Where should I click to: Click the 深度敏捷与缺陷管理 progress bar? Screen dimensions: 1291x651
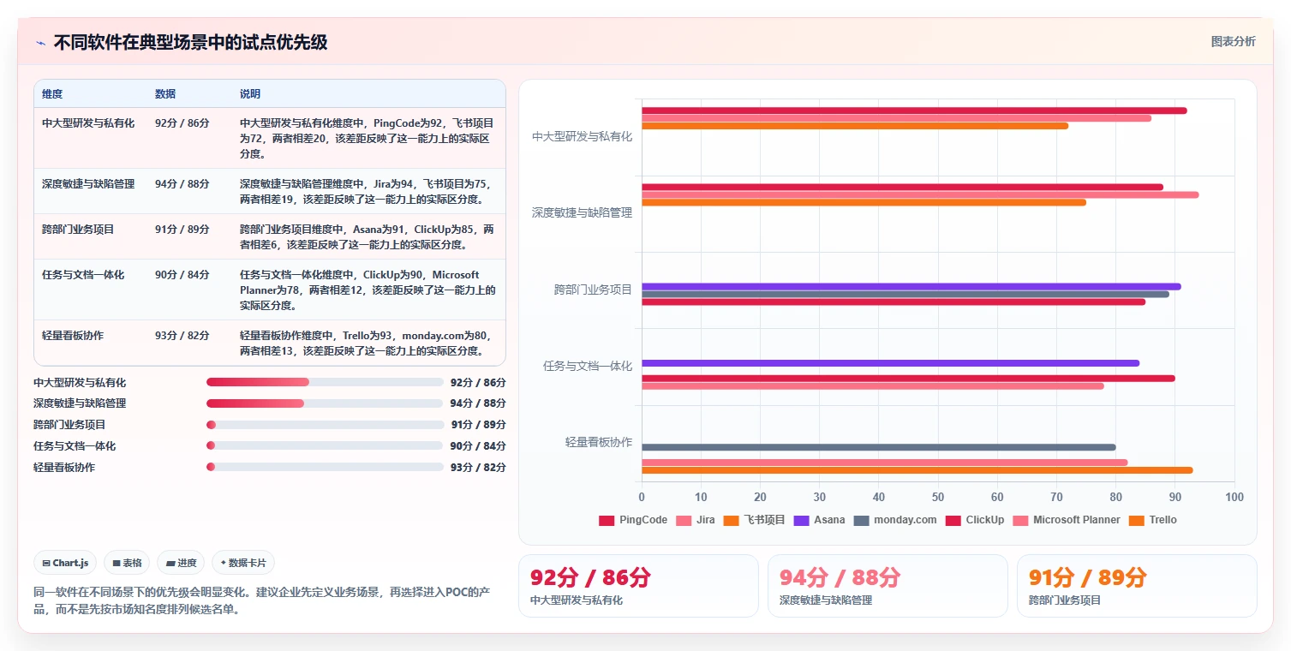click(x=325, y=403)
